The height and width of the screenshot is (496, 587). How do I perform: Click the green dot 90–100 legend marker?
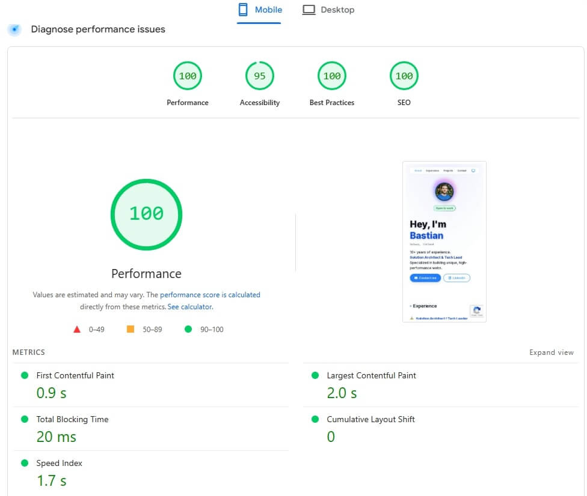187,329
